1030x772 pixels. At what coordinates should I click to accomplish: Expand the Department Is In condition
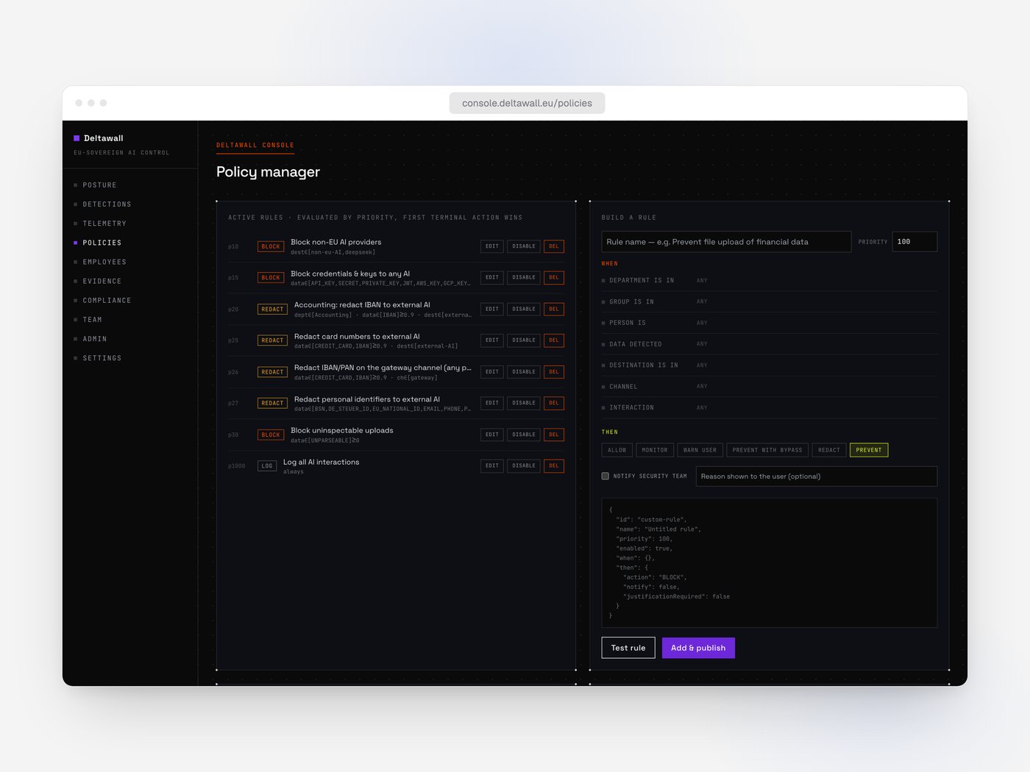click(x=770, y=281)
